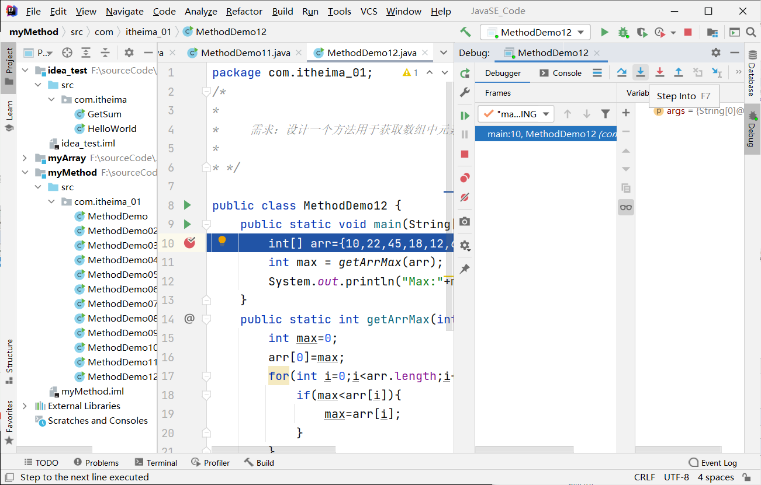Click the UTF-8 encoding in the status bar
Viewport: 761px width, 485px height.
pos(677,477)
